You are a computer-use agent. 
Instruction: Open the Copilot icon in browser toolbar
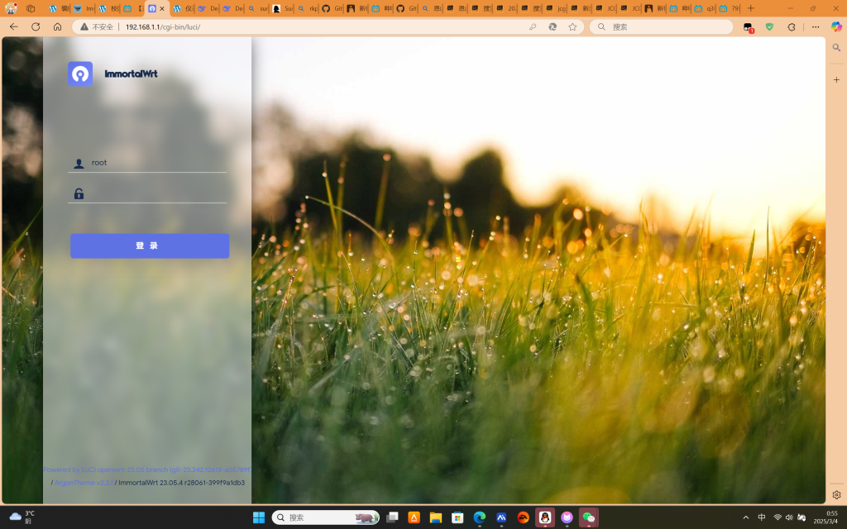point(836,26)
